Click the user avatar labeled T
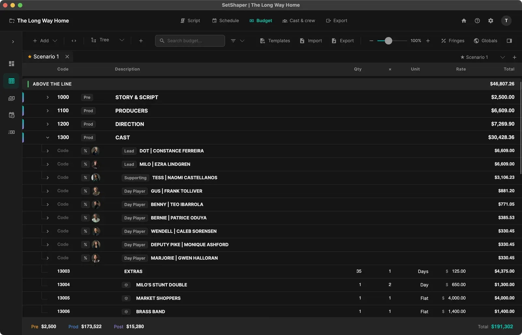The image size is (522, 335). tap(506, 21)
